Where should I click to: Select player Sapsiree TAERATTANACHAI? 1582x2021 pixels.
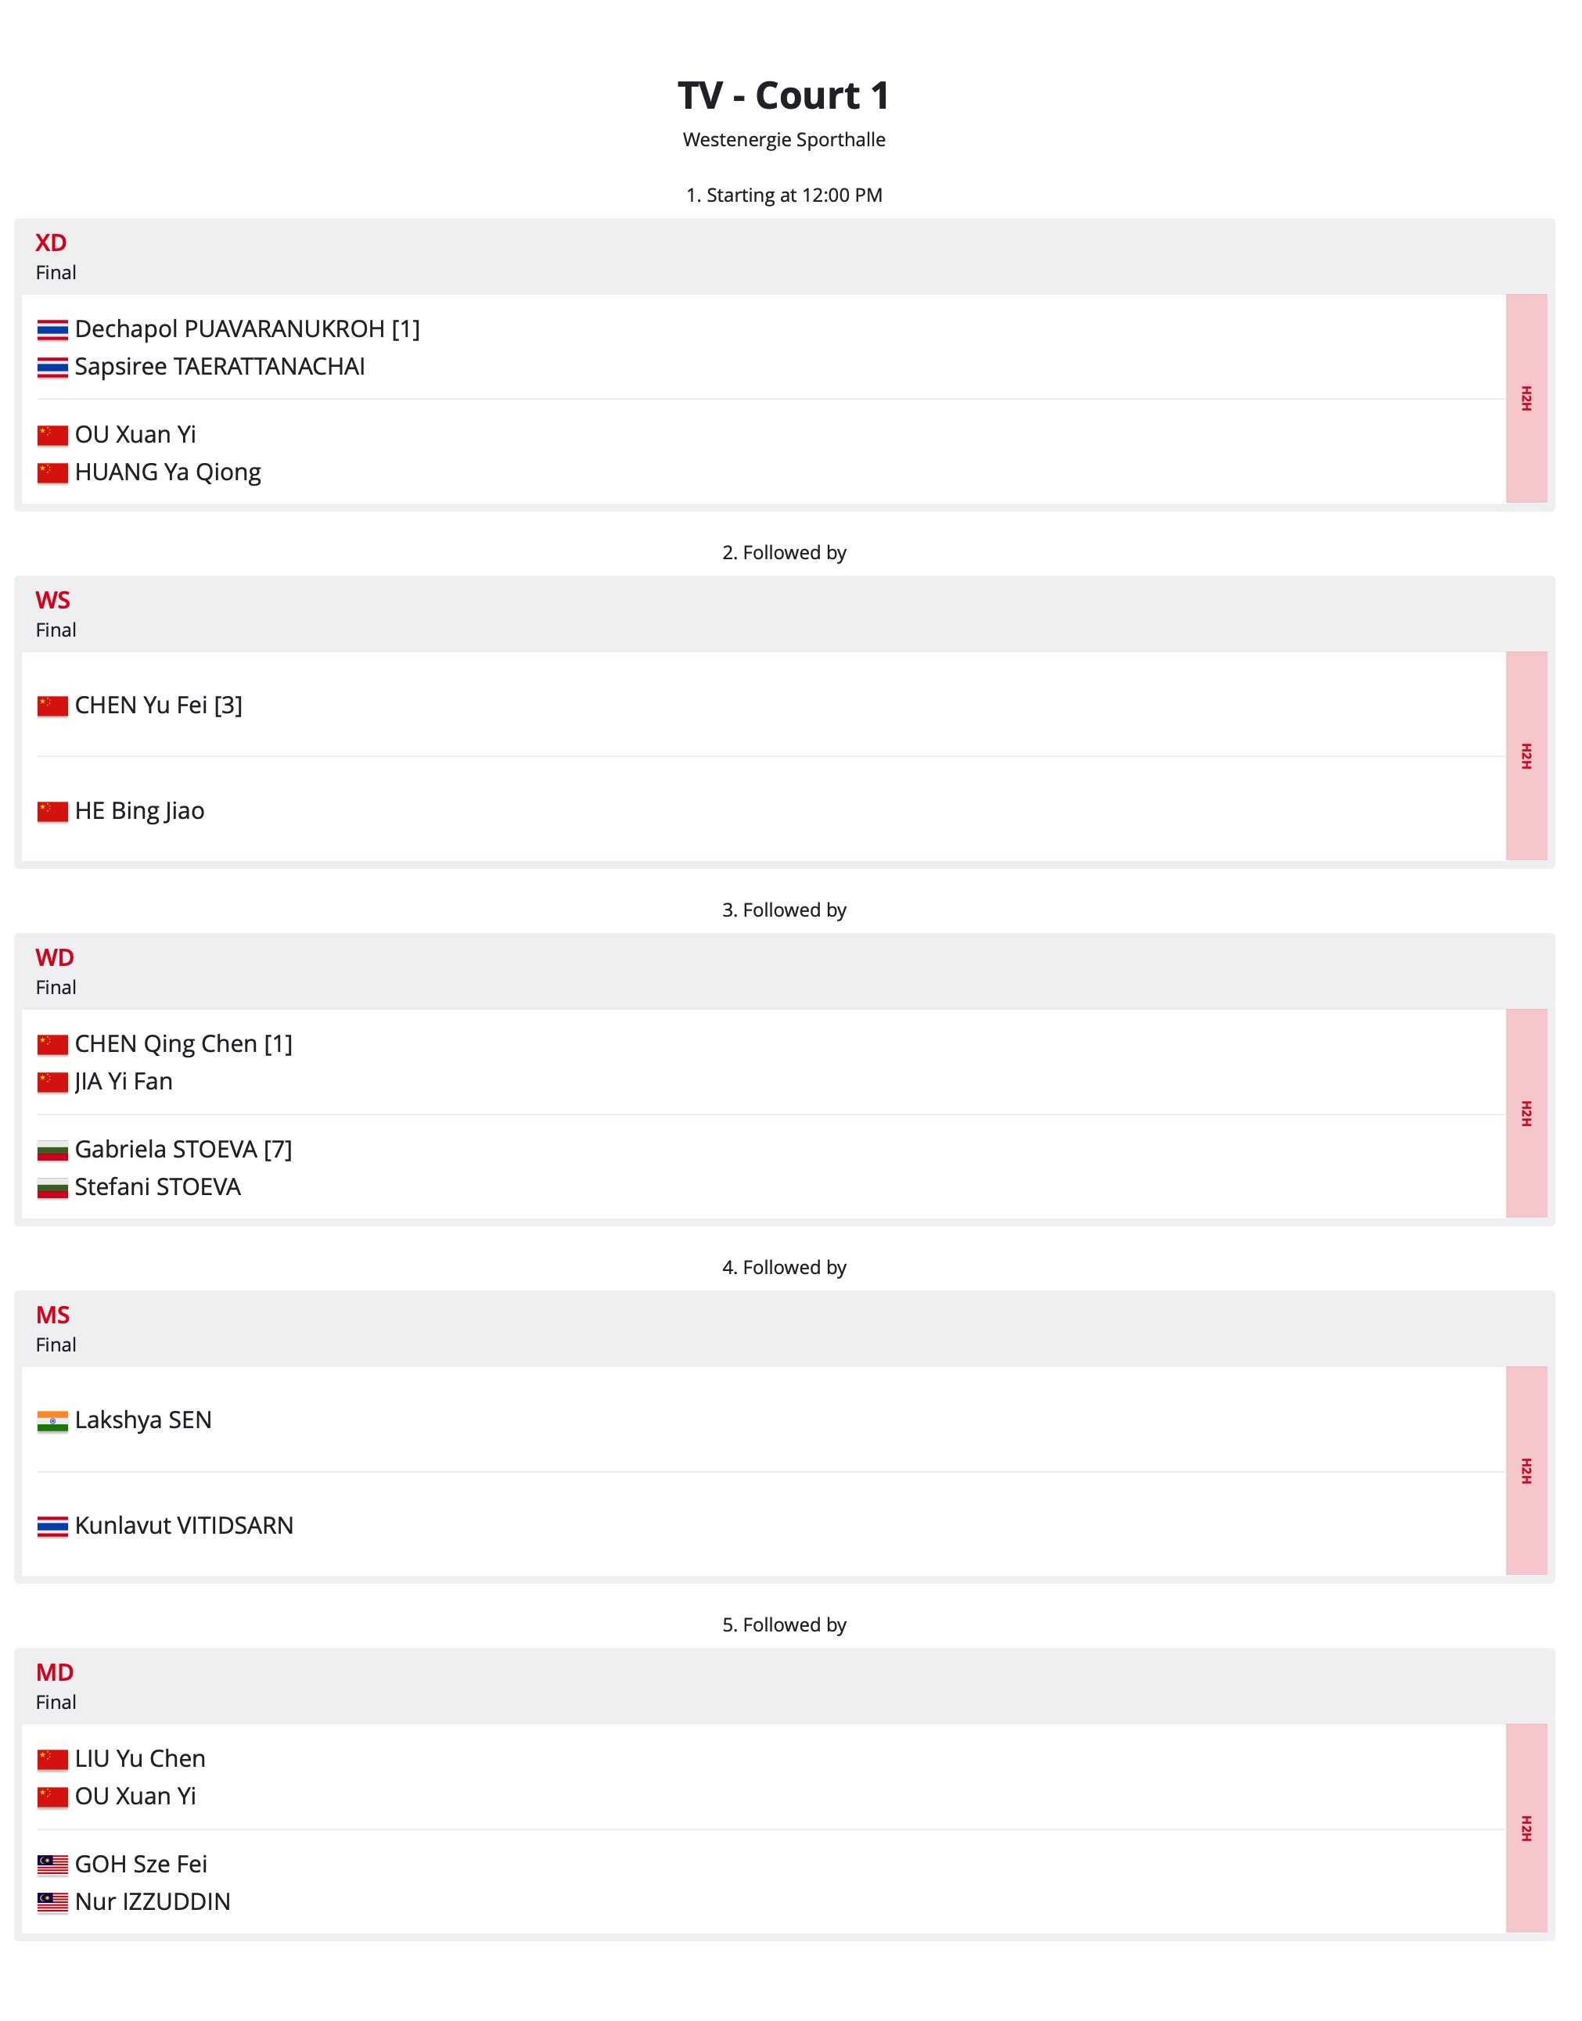tap(220, 367)
